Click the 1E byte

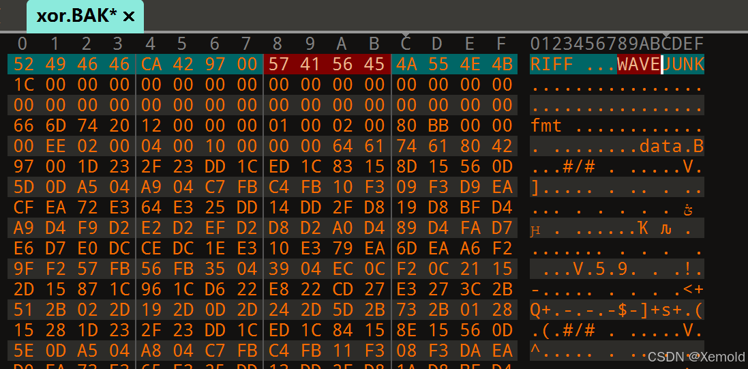tap(214, 249)
